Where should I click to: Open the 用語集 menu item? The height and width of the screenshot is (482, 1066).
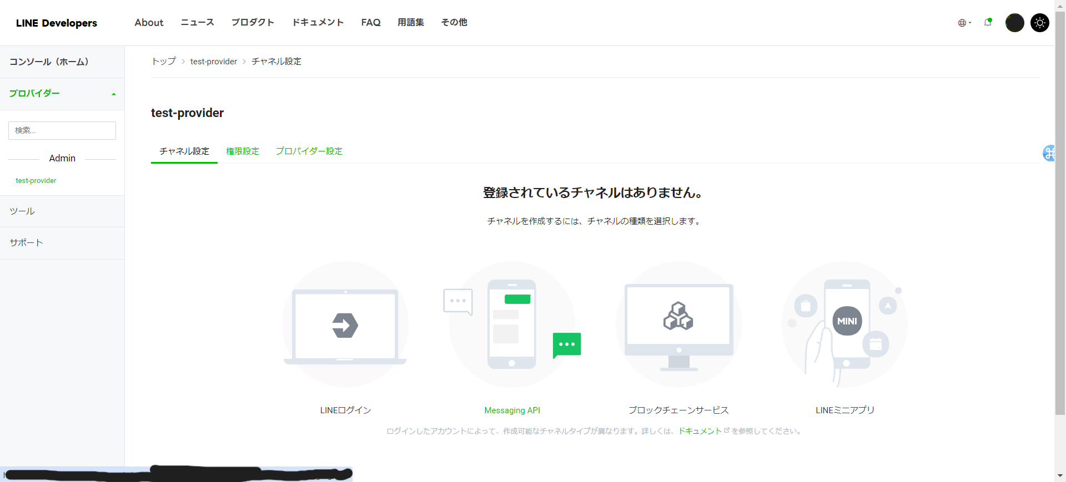tap(411, 23)
